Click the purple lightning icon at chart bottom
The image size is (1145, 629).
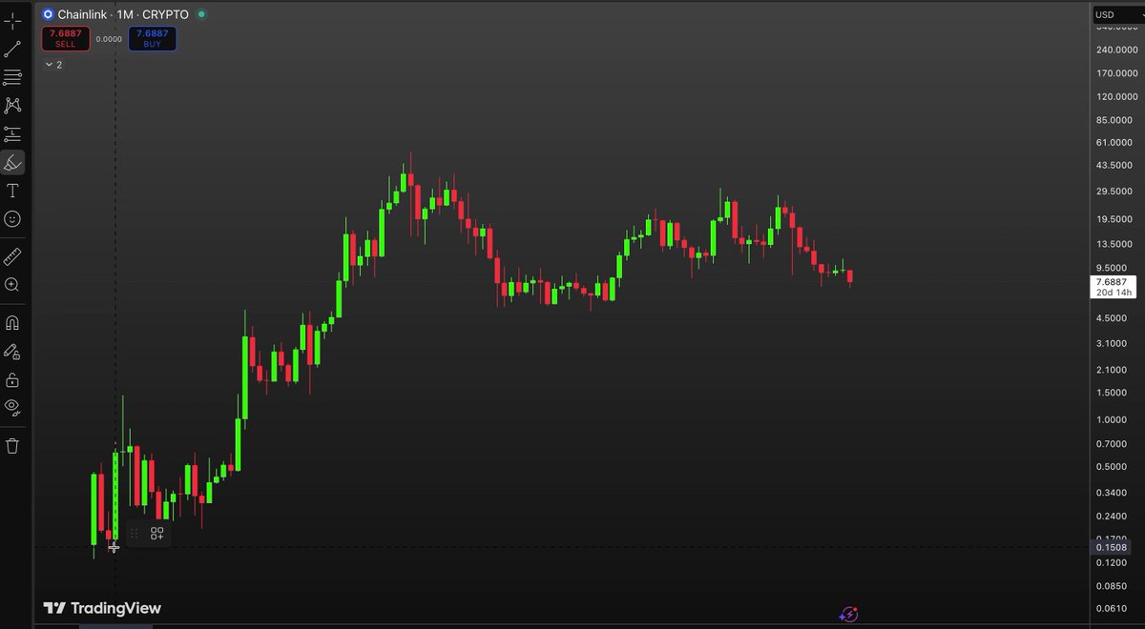(848, 615)
